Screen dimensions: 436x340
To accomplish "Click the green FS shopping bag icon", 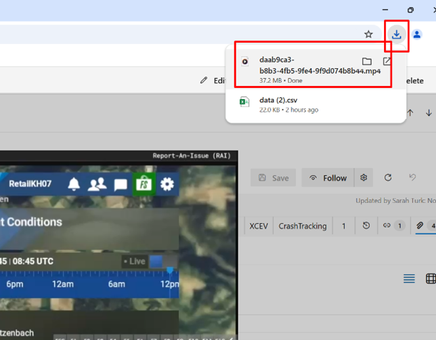I will coord(143,184).
